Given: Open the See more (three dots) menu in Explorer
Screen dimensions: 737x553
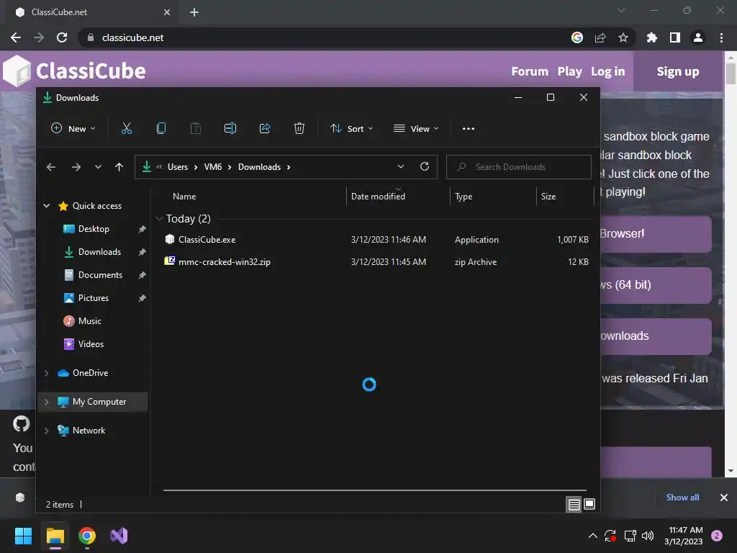Looking at the screenshot, I should coord(468,128).
